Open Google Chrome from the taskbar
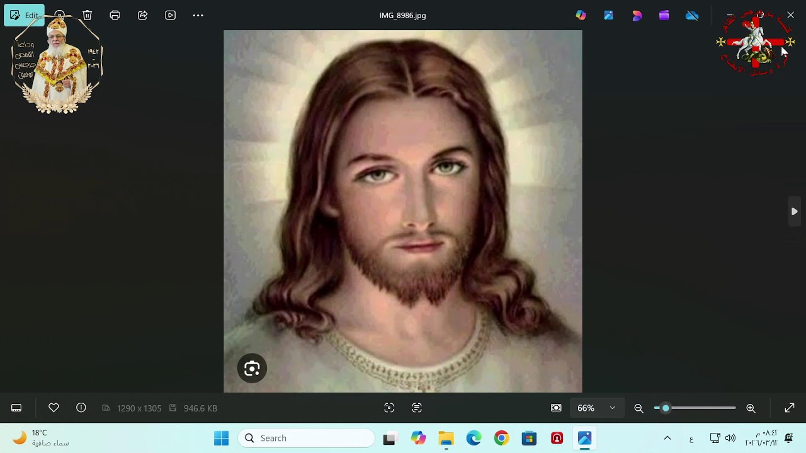The image size is (806, 453). pos(501,439)
